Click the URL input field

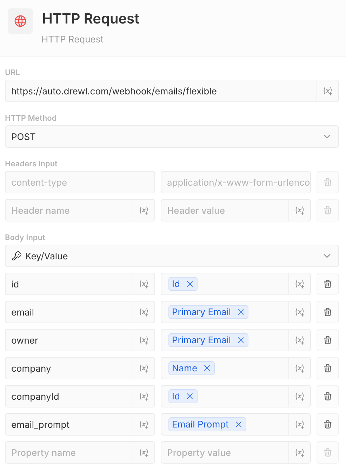pyautogui.click(x=161, y=91)
